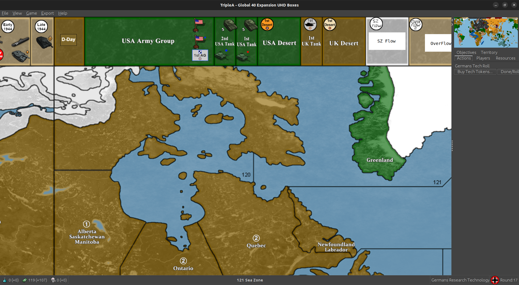Click the third resource icon in status bar

pyautogui.click(x=53, y=280)
